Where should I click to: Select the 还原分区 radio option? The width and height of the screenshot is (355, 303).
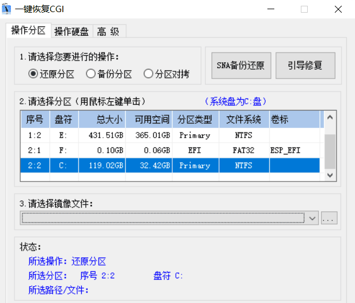[x=51, y=74]
